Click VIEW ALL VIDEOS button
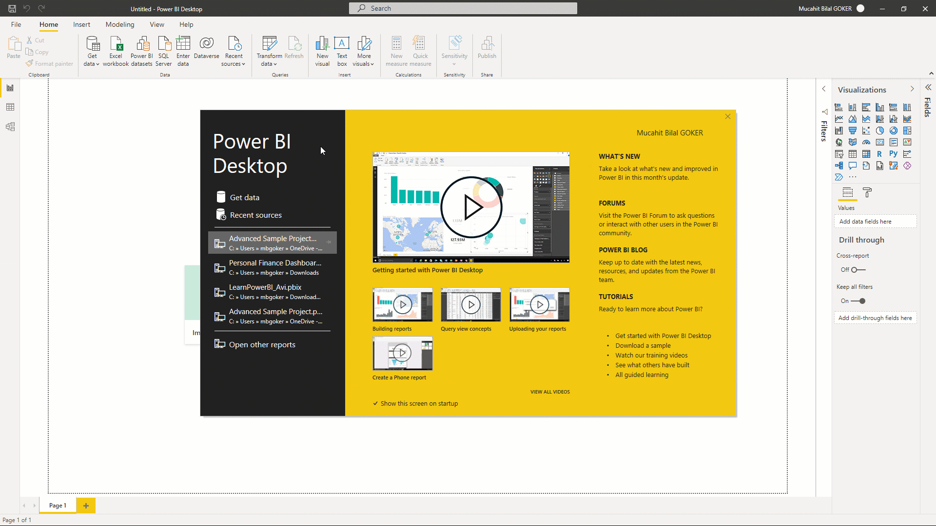The image size is (936, 526). pyautogui.click(x=550, y=392)
